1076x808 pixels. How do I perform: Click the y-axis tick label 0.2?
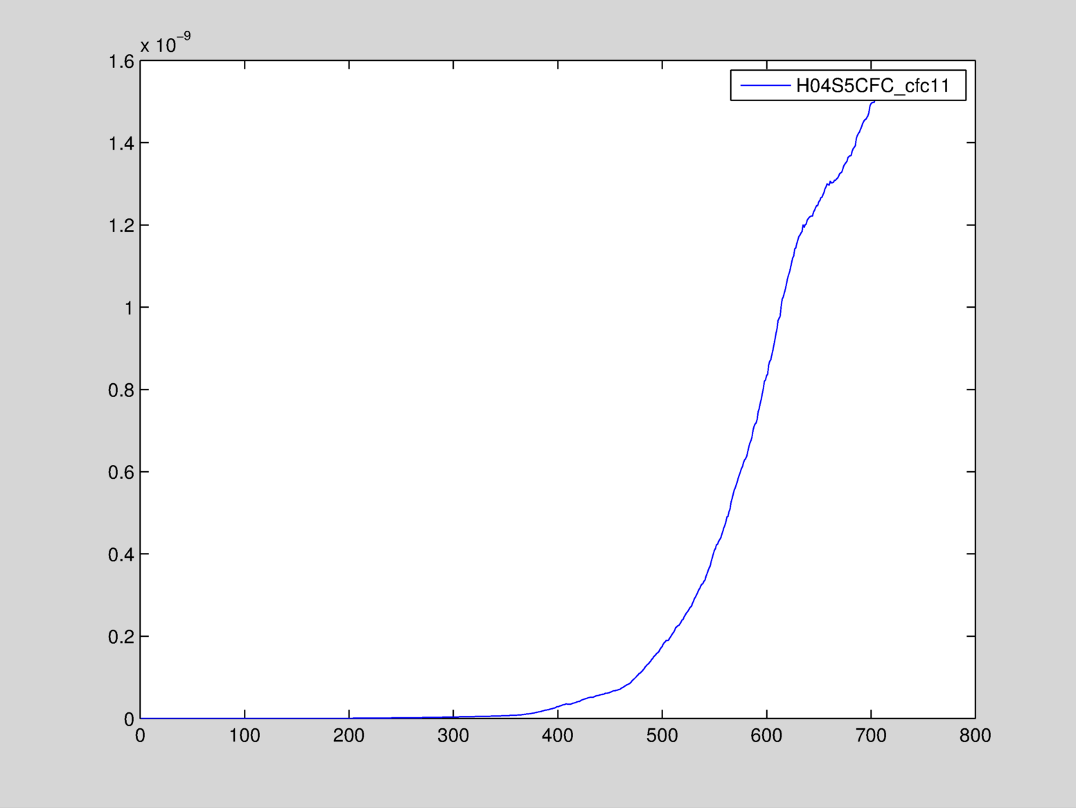point(121,637)
